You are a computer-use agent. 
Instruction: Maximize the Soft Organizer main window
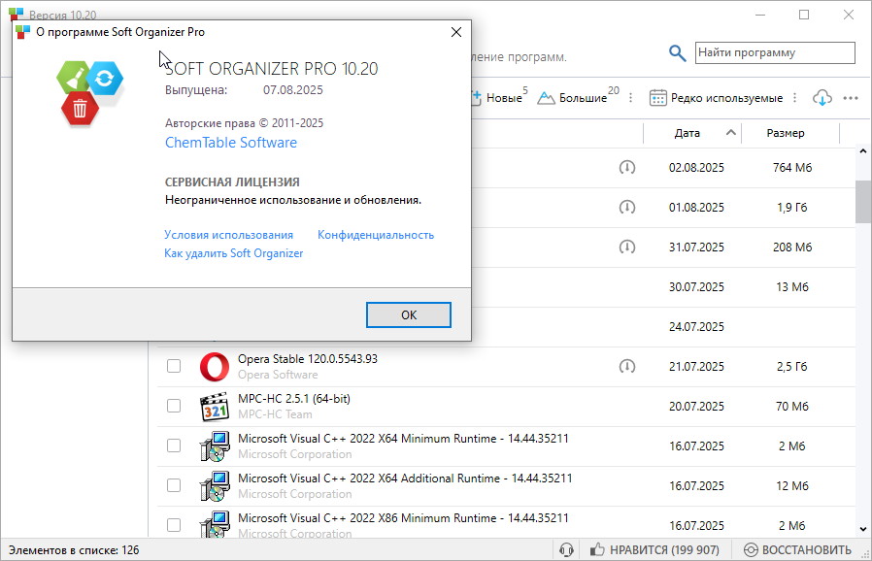click(804, 15)
